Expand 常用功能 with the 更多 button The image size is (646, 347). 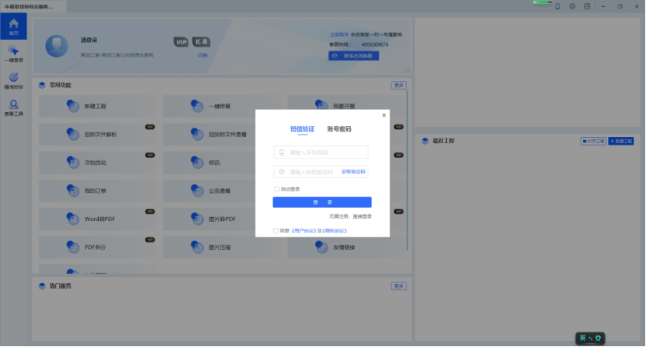(x=398, y=85)
